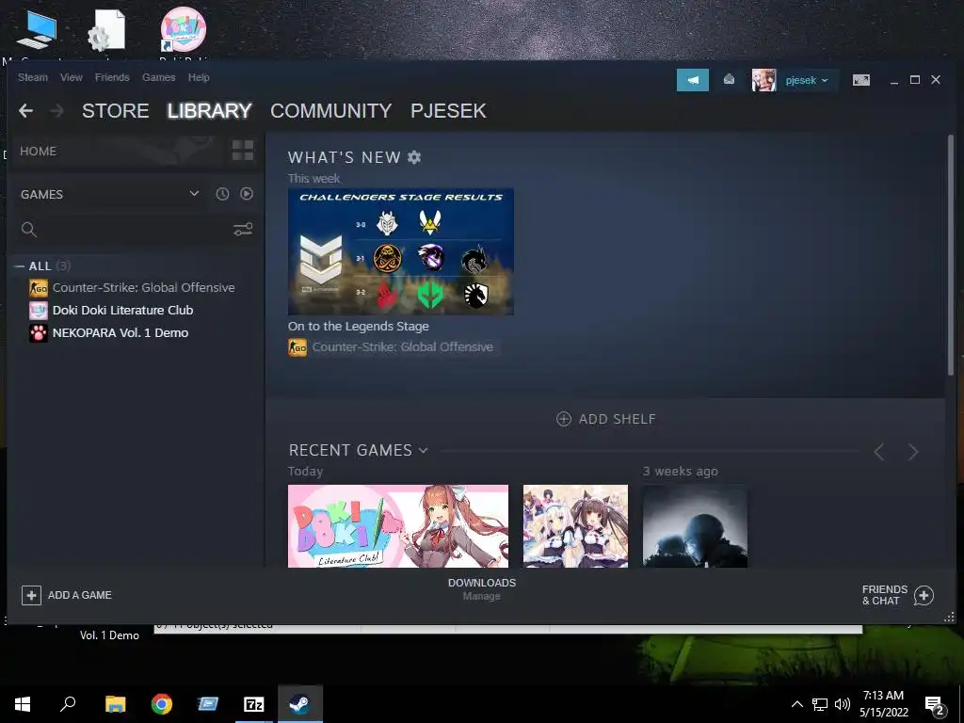Select Counter-Strike: Global Offensive in library
The image size is (964, 723).
pos(143,288)
